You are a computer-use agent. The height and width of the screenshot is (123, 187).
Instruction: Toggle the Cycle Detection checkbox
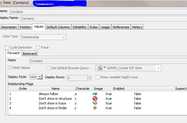(x=7, y=47)
